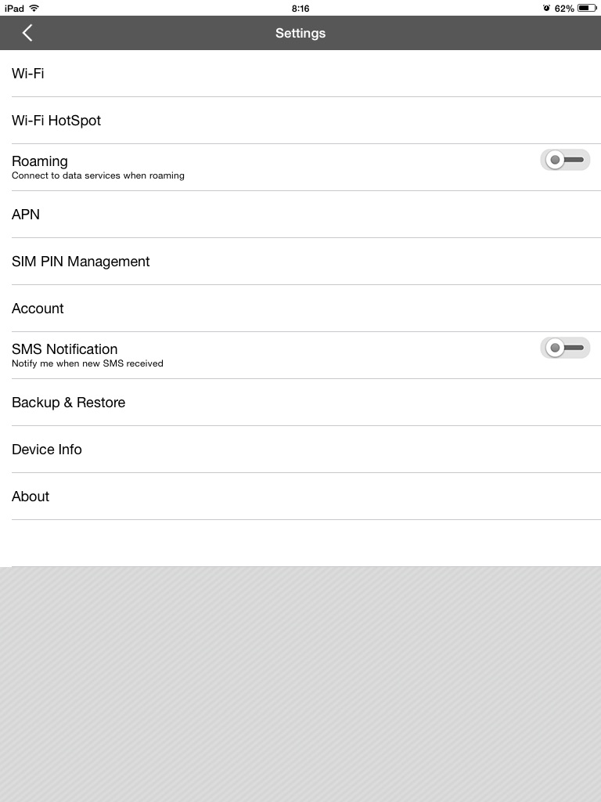Screen dimensions: 601x802
Task: Tap the 62% battery percentage
Action: (564, 8)
